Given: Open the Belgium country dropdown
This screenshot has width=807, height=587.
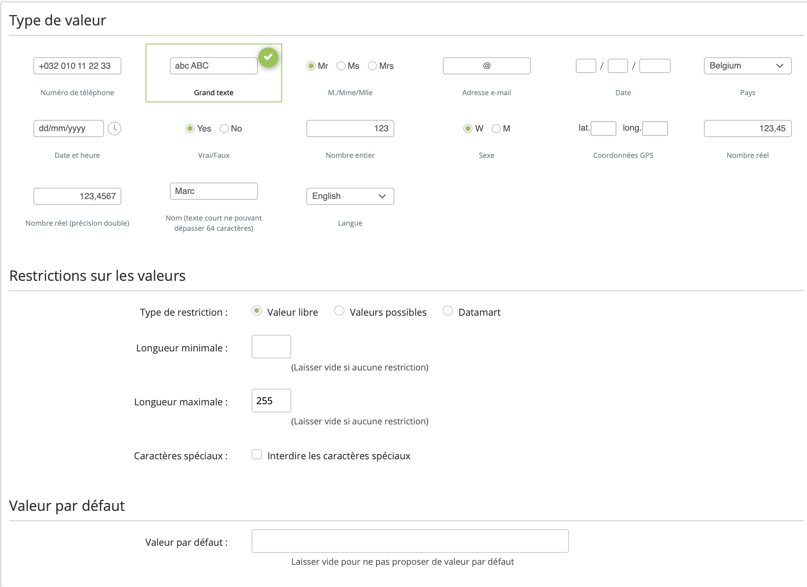Looking at the screenshot, I should coord(747,66).
